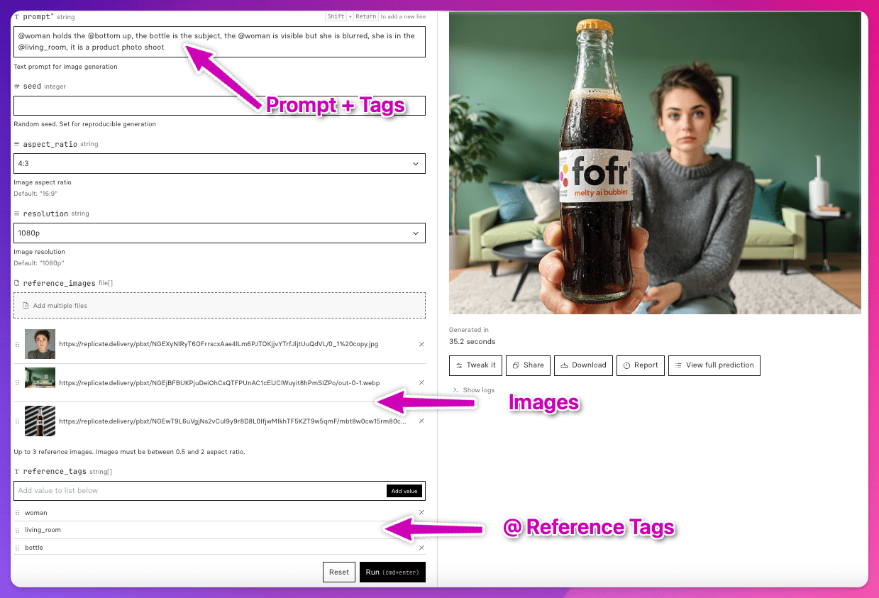The height and width of the screenshot is (598, 879).
Task: Select the living_room tag text
Action: [x=43, y=530]
